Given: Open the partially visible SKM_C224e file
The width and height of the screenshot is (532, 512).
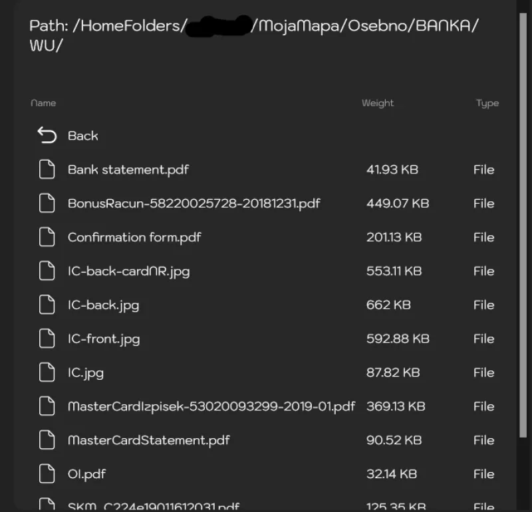Looking at the screenshot, I should 153,506.
